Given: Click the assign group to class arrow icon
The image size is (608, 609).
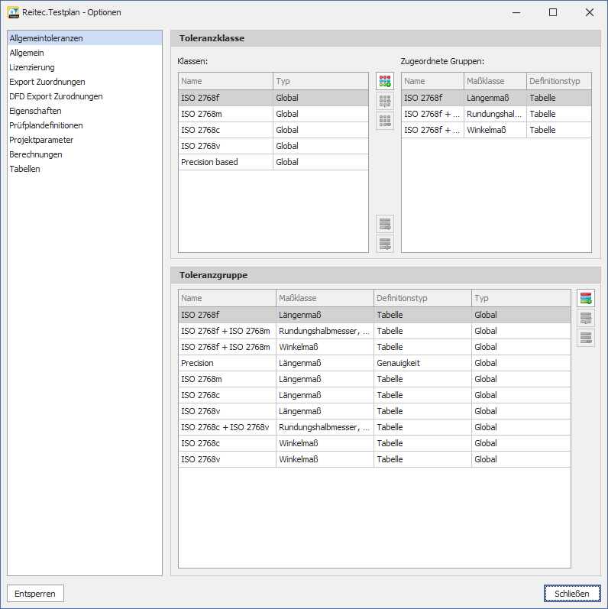Looking at the screenshot, I should [x=385, y=224].
